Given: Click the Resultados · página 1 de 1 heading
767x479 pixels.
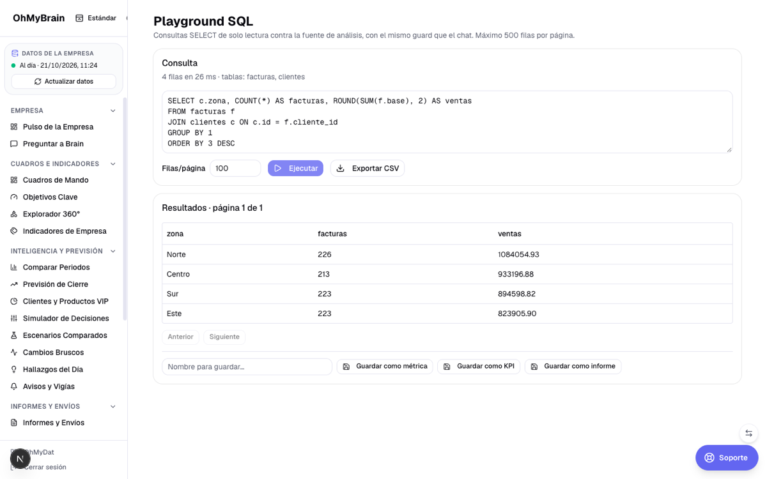Looking at the screenshot, I should coord(212,208).
